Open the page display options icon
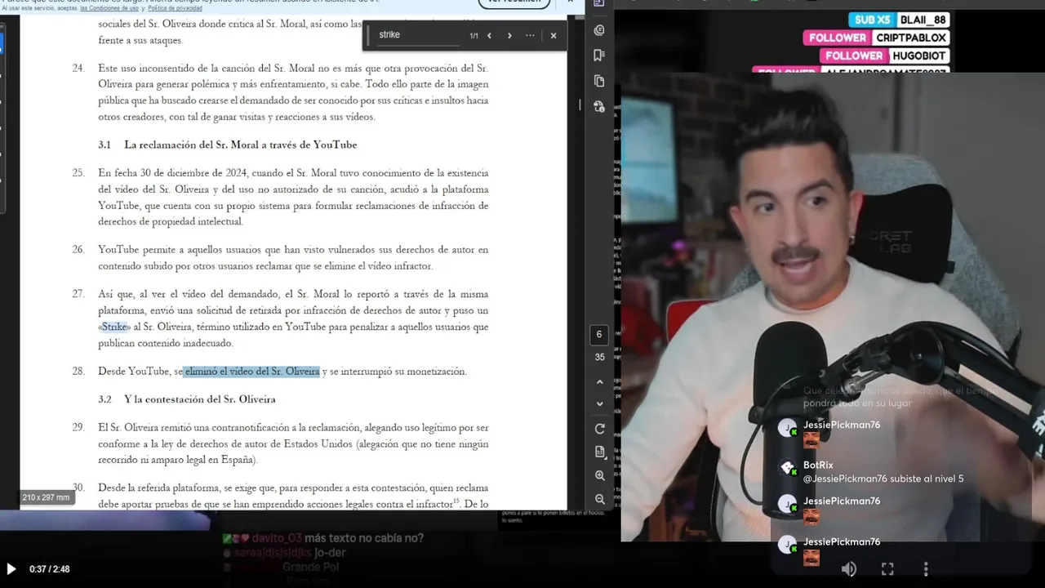This screenshot has height=588, width=1045. tap(599, 452)
